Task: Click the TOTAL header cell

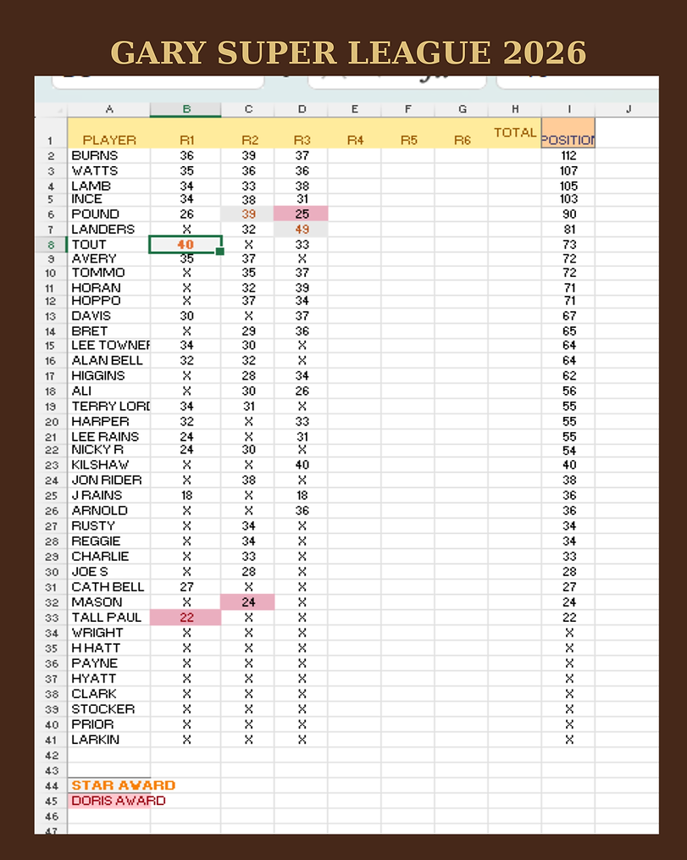Action: [x=514, y=133]
